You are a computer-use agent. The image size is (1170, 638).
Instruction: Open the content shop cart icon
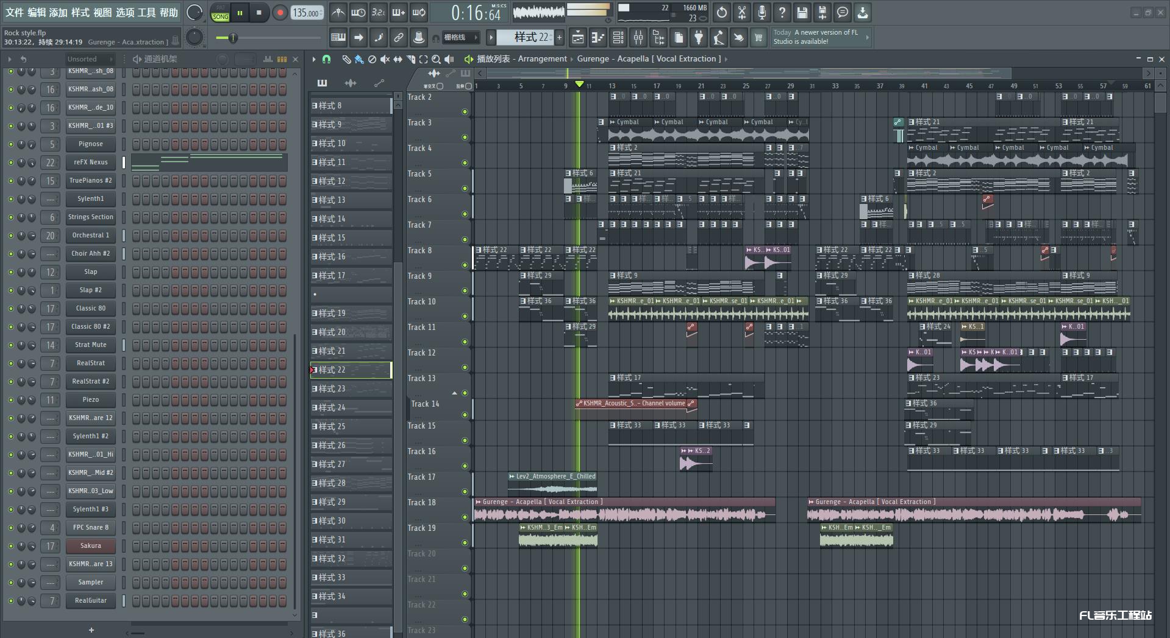point(758,38)
